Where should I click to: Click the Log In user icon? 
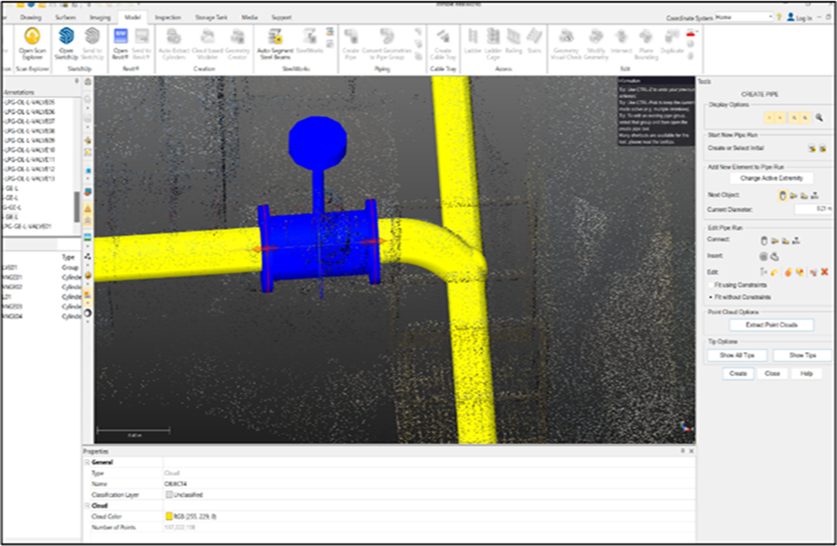coord(792,17)
